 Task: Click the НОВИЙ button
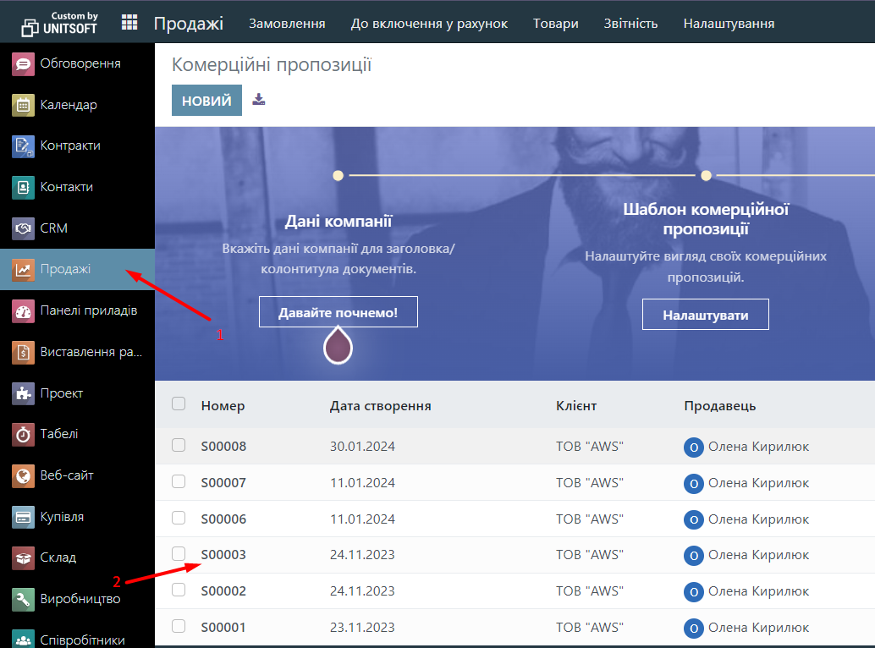pyautogui.click(x=206, y=101)
